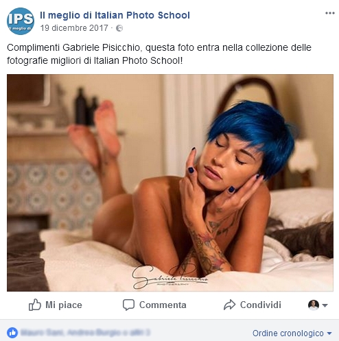339x341 pixels.
Task: Open Il meglio di Italian Photo School page
Action: coord(115,15)
